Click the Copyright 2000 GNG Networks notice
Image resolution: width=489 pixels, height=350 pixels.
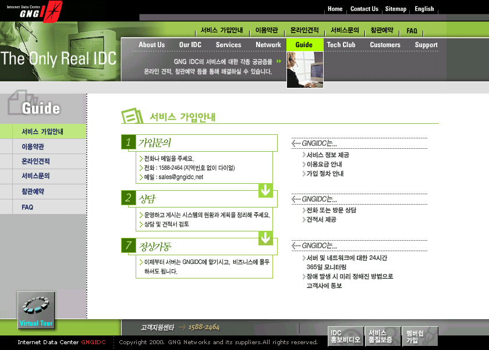(218, 342)
